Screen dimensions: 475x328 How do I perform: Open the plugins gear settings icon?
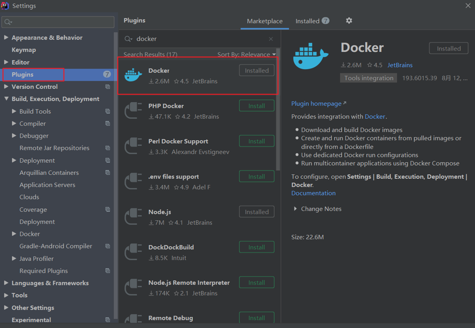click(349, 21)
